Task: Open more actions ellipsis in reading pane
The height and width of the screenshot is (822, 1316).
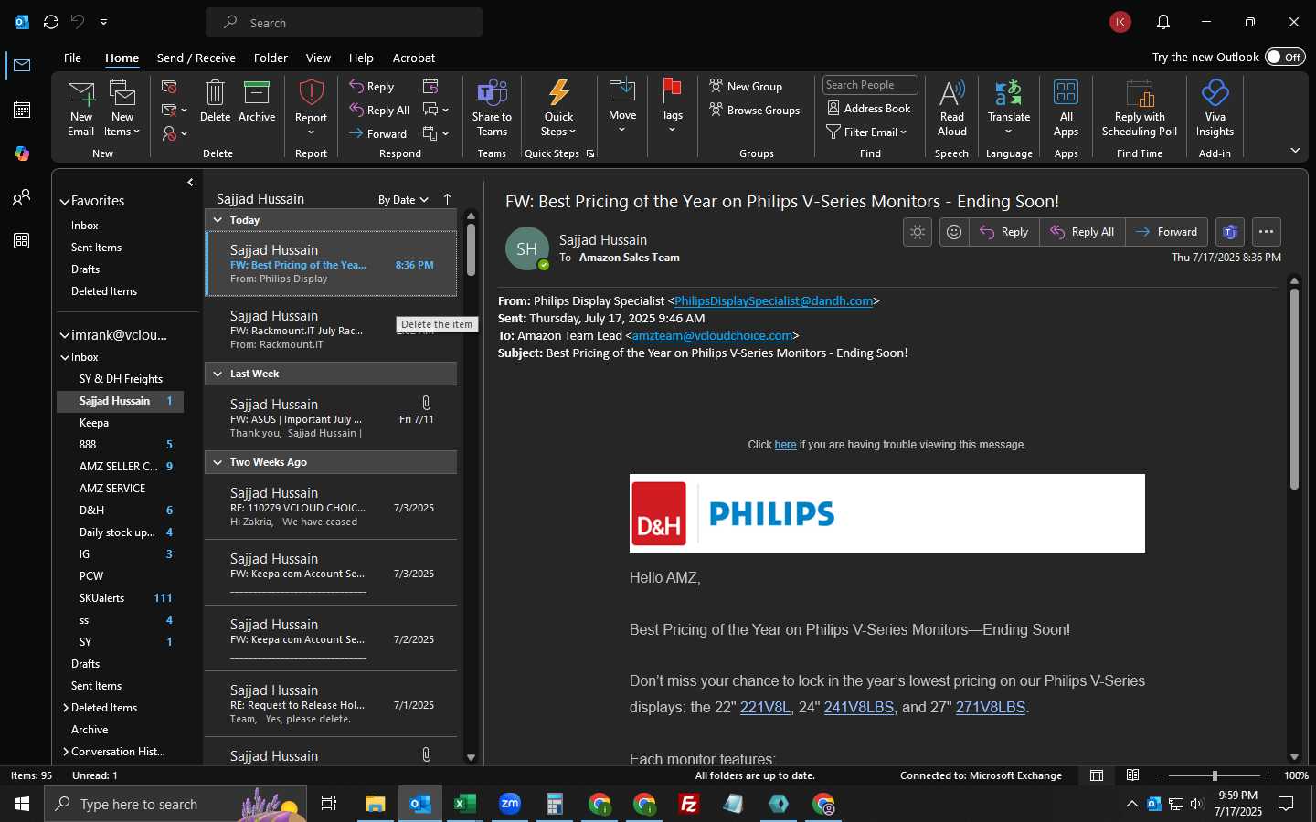Action: point(1266,232)
